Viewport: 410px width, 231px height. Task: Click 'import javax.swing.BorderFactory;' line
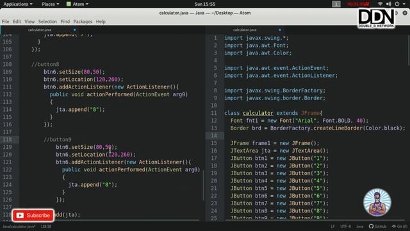tap(275, 90)
